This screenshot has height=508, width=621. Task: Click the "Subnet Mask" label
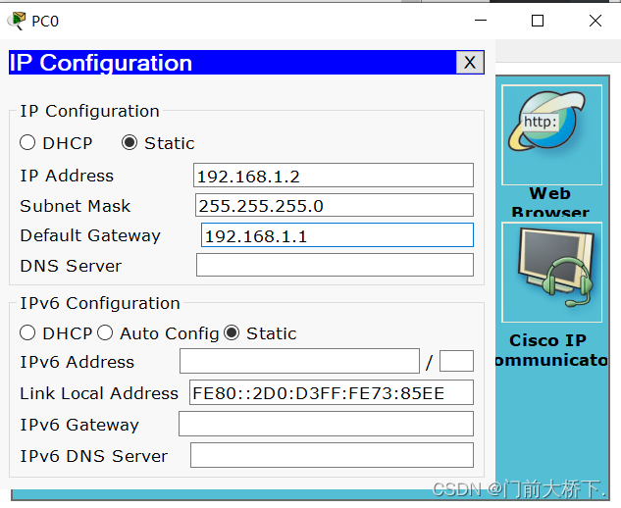76,206
